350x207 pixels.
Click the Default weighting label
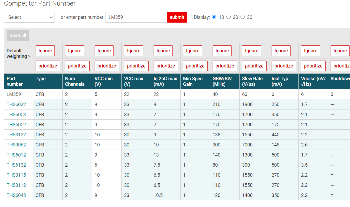point(19,53)
